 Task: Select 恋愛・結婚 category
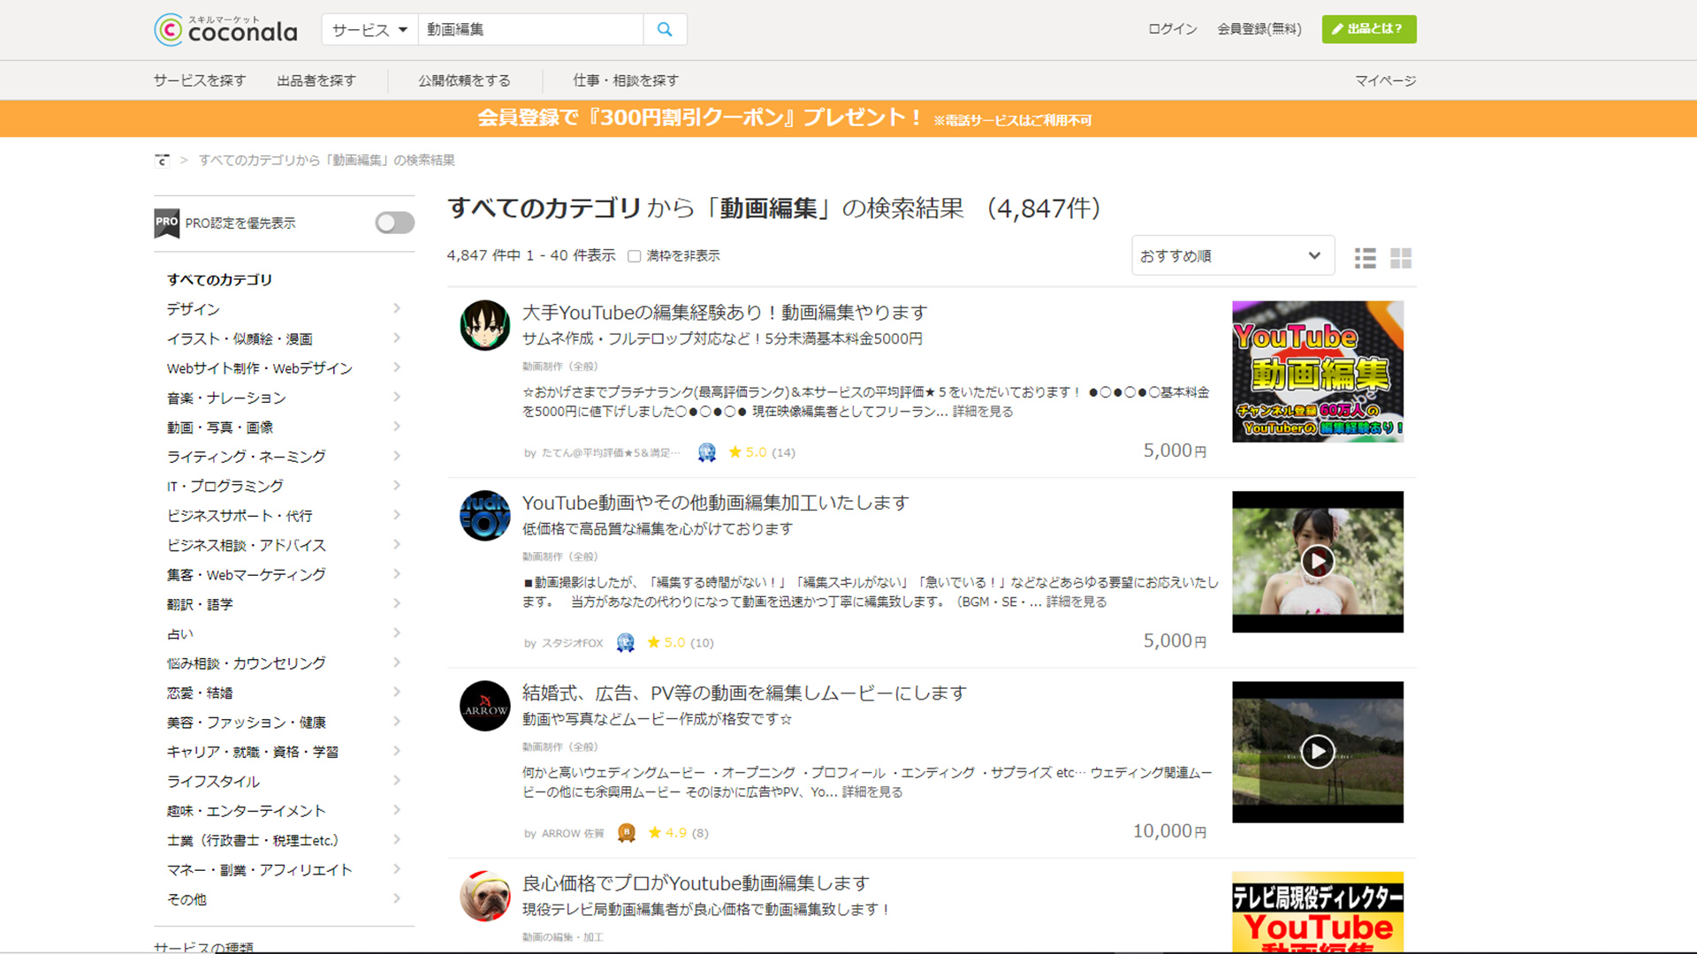click(200, 693)
